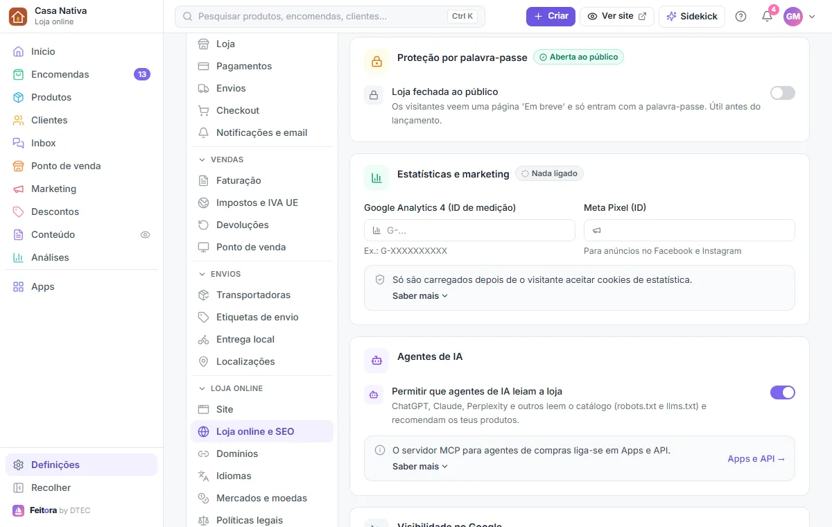This screenshot has width=832, height=527.
Task: Open the GM user avatar
Action: (x=793, y=17)
